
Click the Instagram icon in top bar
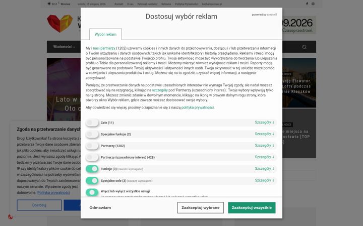(x=313, y=4)
